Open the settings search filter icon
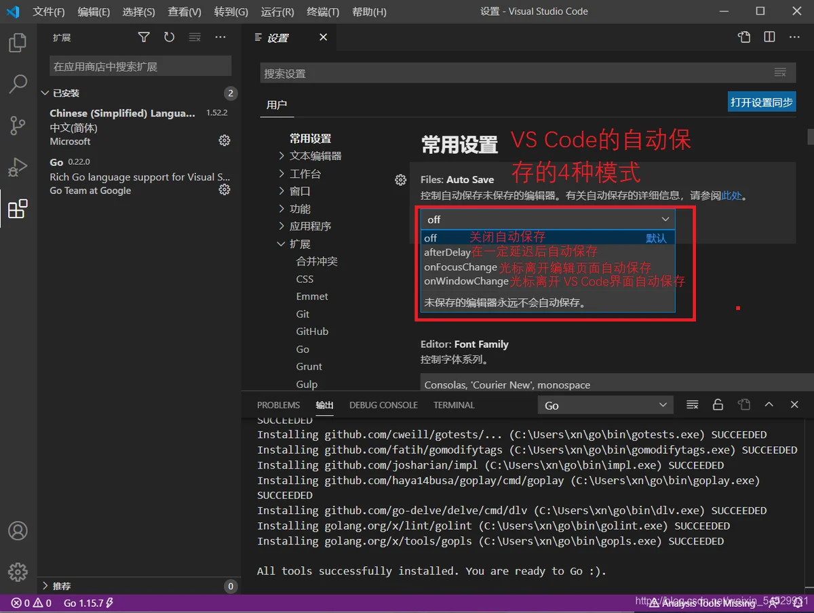The image size is (814, 613). [780, 73]
